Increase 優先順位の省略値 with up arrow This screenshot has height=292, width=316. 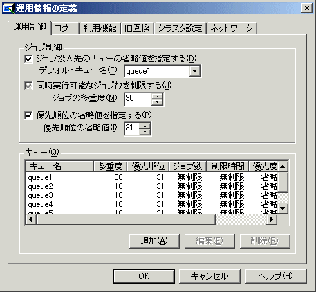(145, 126)
